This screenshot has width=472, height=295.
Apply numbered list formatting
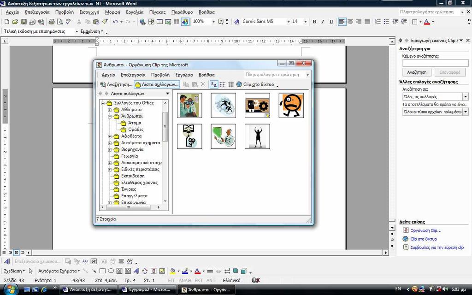tap(378, 22)
